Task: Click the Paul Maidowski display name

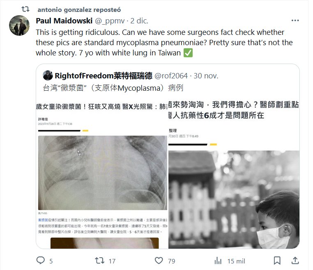Action: pos(64,21)
